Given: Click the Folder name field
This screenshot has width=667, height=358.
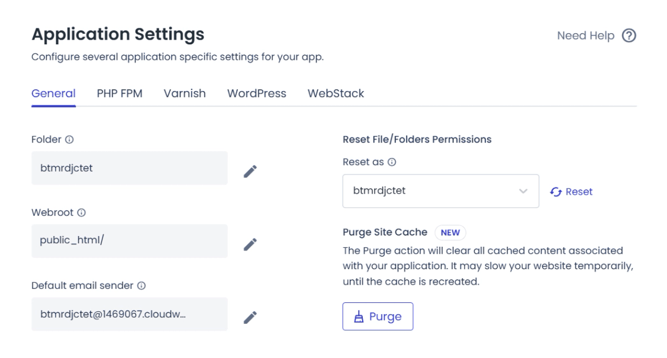Looking at the screenshot, I should [129, 168].
